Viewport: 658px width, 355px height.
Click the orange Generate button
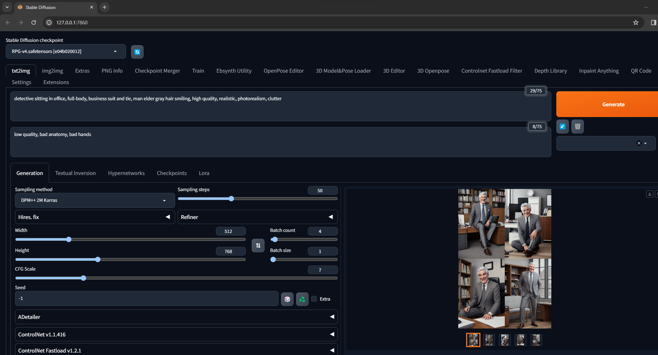coord(607,104)
